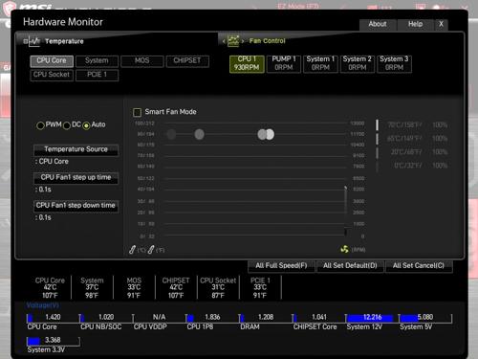Switch to the PUMP 1 fan tab
Viewport: 478px width, 359px height.
click(x=284, y=63)
